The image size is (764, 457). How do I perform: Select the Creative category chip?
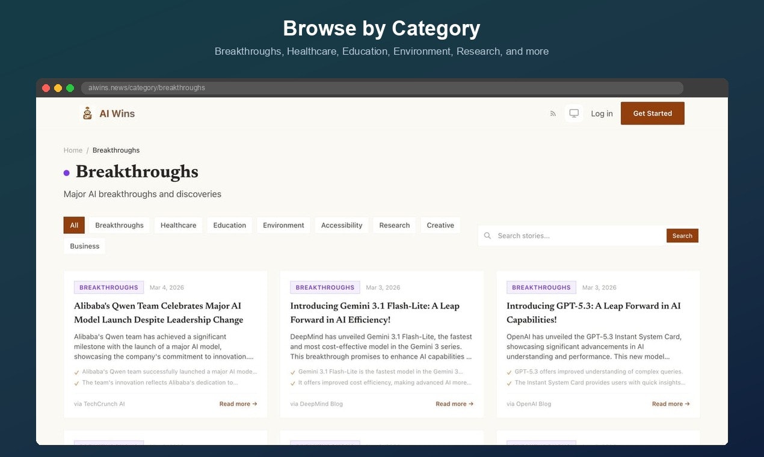click(440, 225)
